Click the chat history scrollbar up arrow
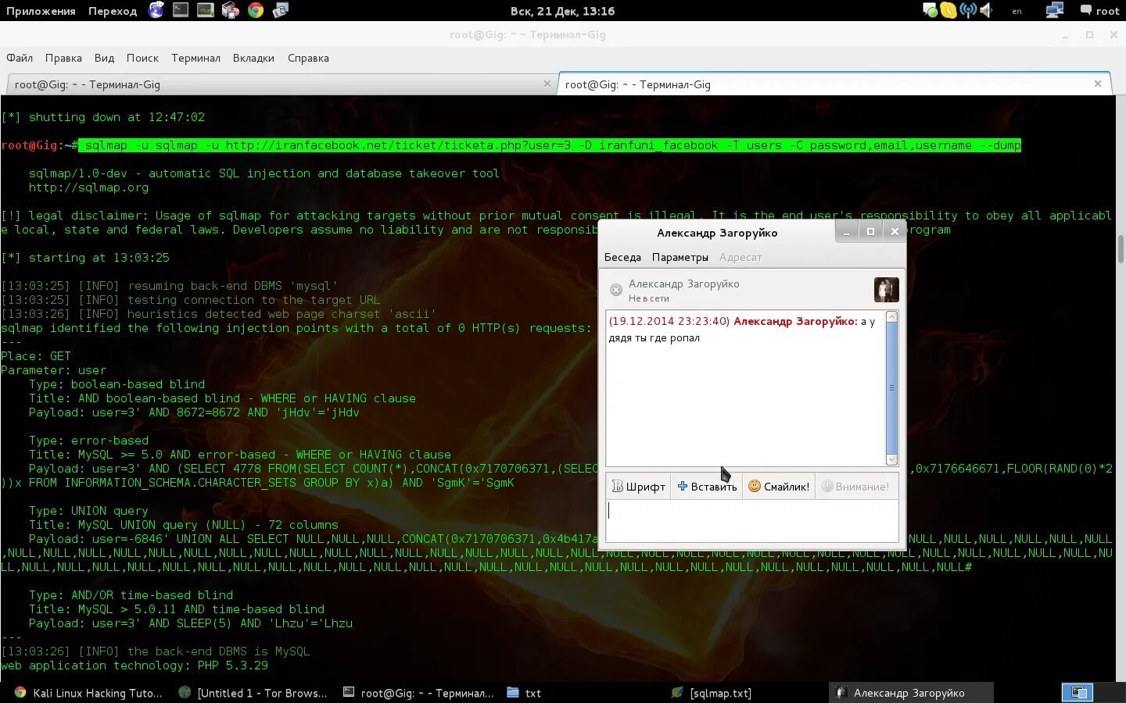The width and height of the screenshot is (1126, 703). coord(891,316)
